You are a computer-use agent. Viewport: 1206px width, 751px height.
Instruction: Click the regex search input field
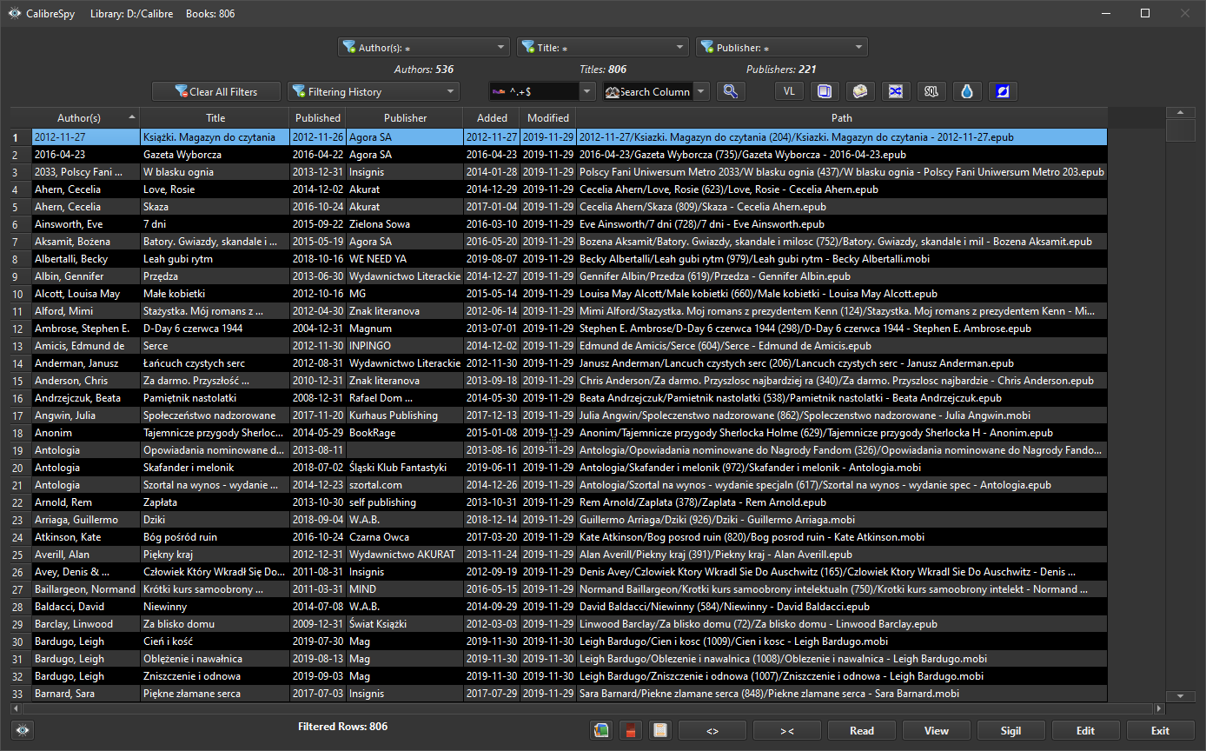point(540,91)
